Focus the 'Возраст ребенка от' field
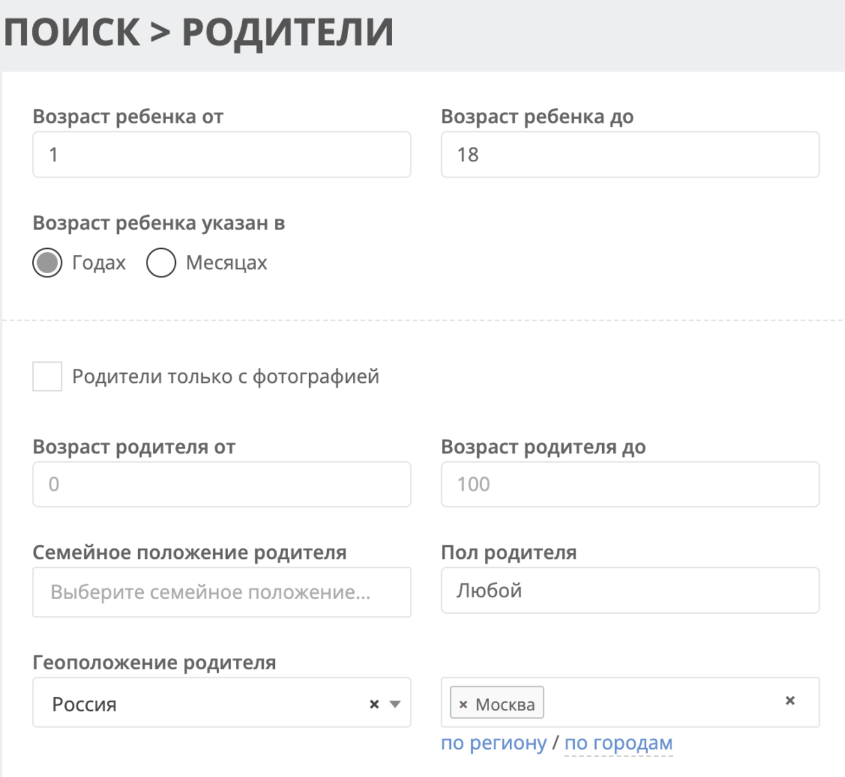This screenshot has height=777, width=845. [221, 154]
